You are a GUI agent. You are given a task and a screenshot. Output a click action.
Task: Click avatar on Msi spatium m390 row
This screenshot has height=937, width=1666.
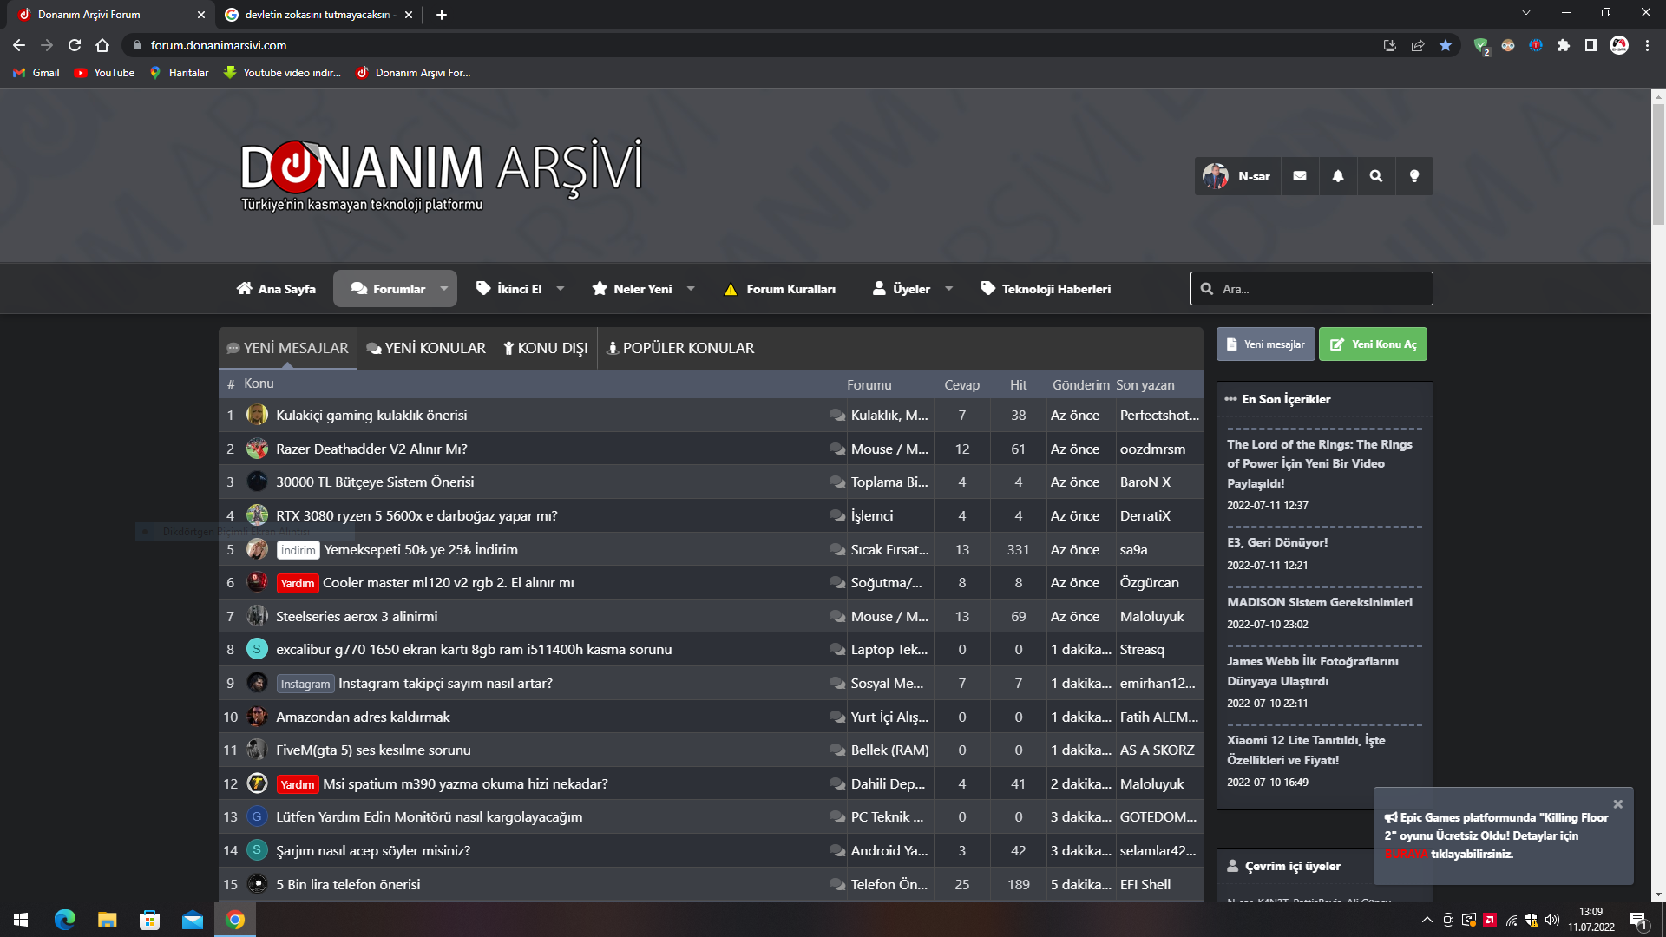[x=257, y=783]
